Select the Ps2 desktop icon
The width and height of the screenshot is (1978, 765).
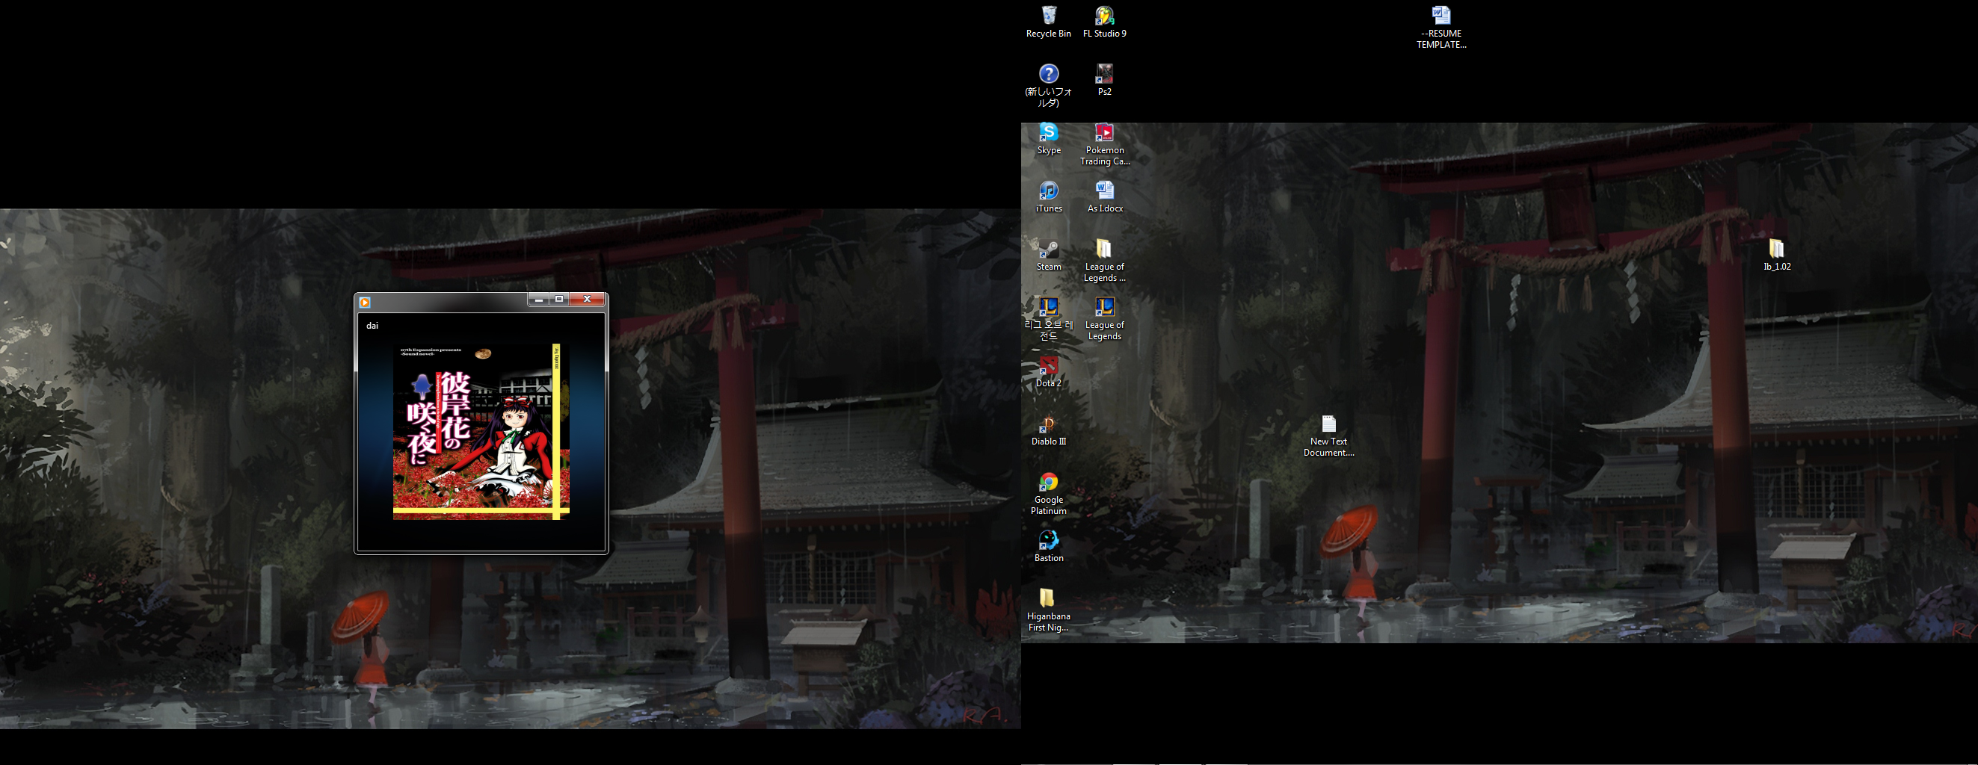[1104, 80]
